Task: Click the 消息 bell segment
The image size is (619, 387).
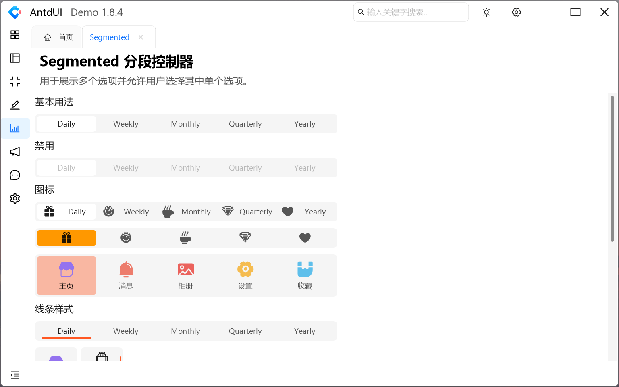Action: [126, 276]
